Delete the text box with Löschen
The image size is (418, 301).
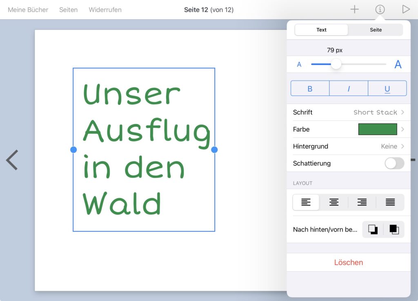pos(349,262)
